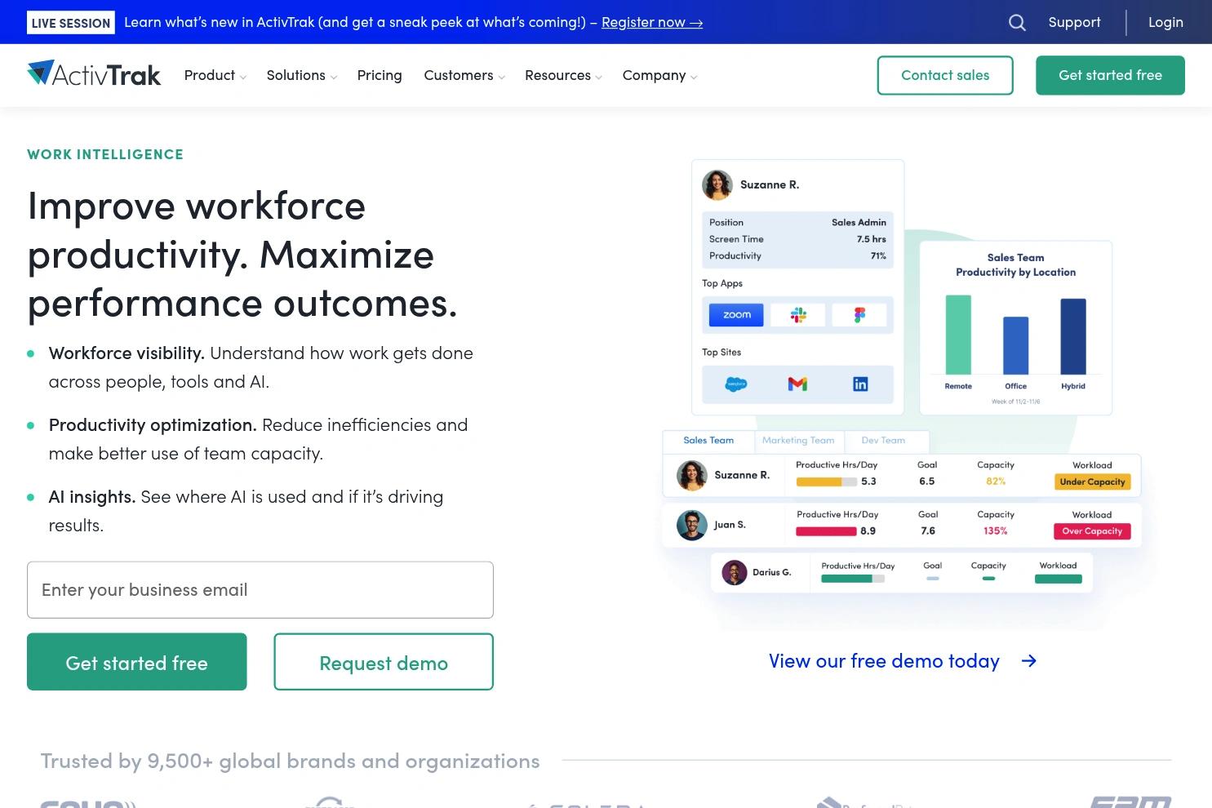Click Suzanne's 82% capacity value
Image resolution: width=1212 pixels, height=808 pixels.
[996, 482]
